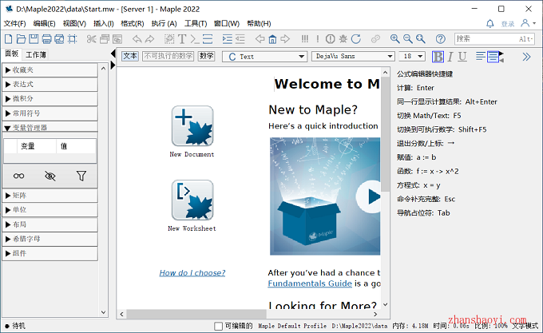
Task: Open the DejaVu Sans font dropdown
Action: point(353,57)
